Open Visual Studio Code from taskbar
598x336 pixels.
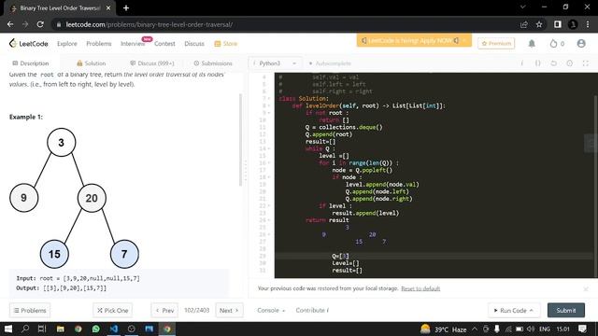click(x=113, y=329)
